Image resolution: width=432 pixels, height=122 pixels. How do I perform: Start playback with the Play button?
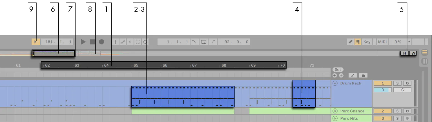(x=83, y=42)
